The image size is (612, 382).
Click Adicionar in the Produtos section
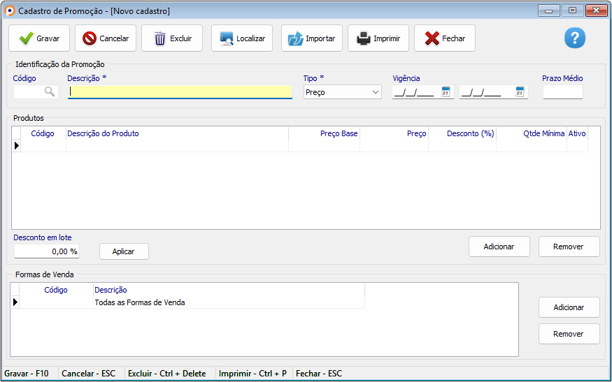coord(499,247)
